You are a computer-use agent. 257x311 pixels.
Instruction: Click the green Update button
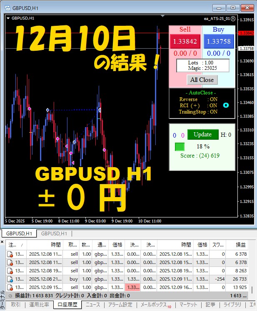click(203, 134)
